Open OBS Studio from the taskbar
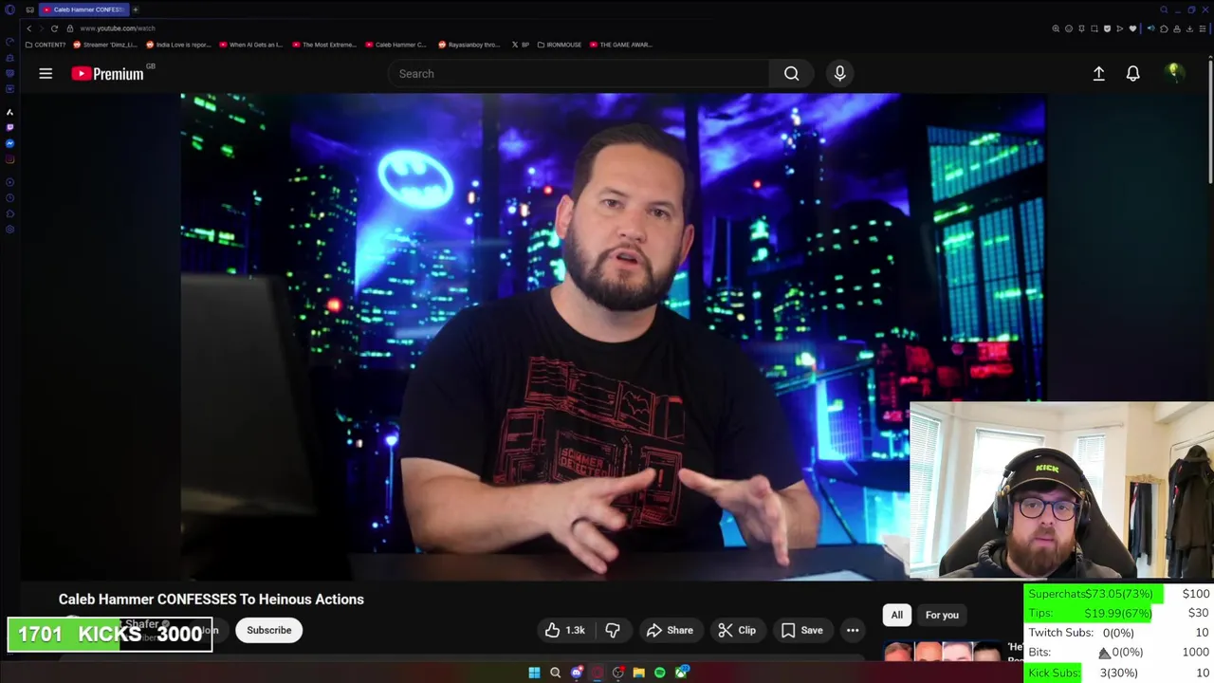The image size is (1214, 683). (618, 673)
